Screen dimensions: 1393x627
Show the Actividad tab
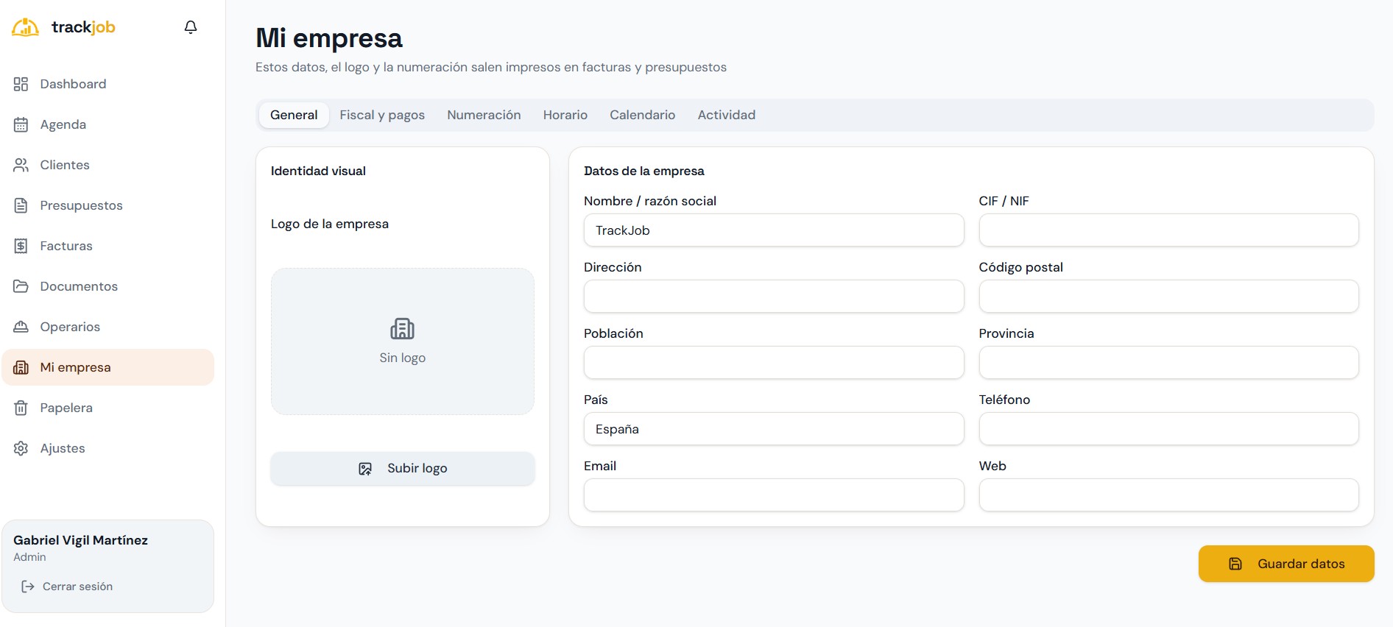[x=727, y=115]
